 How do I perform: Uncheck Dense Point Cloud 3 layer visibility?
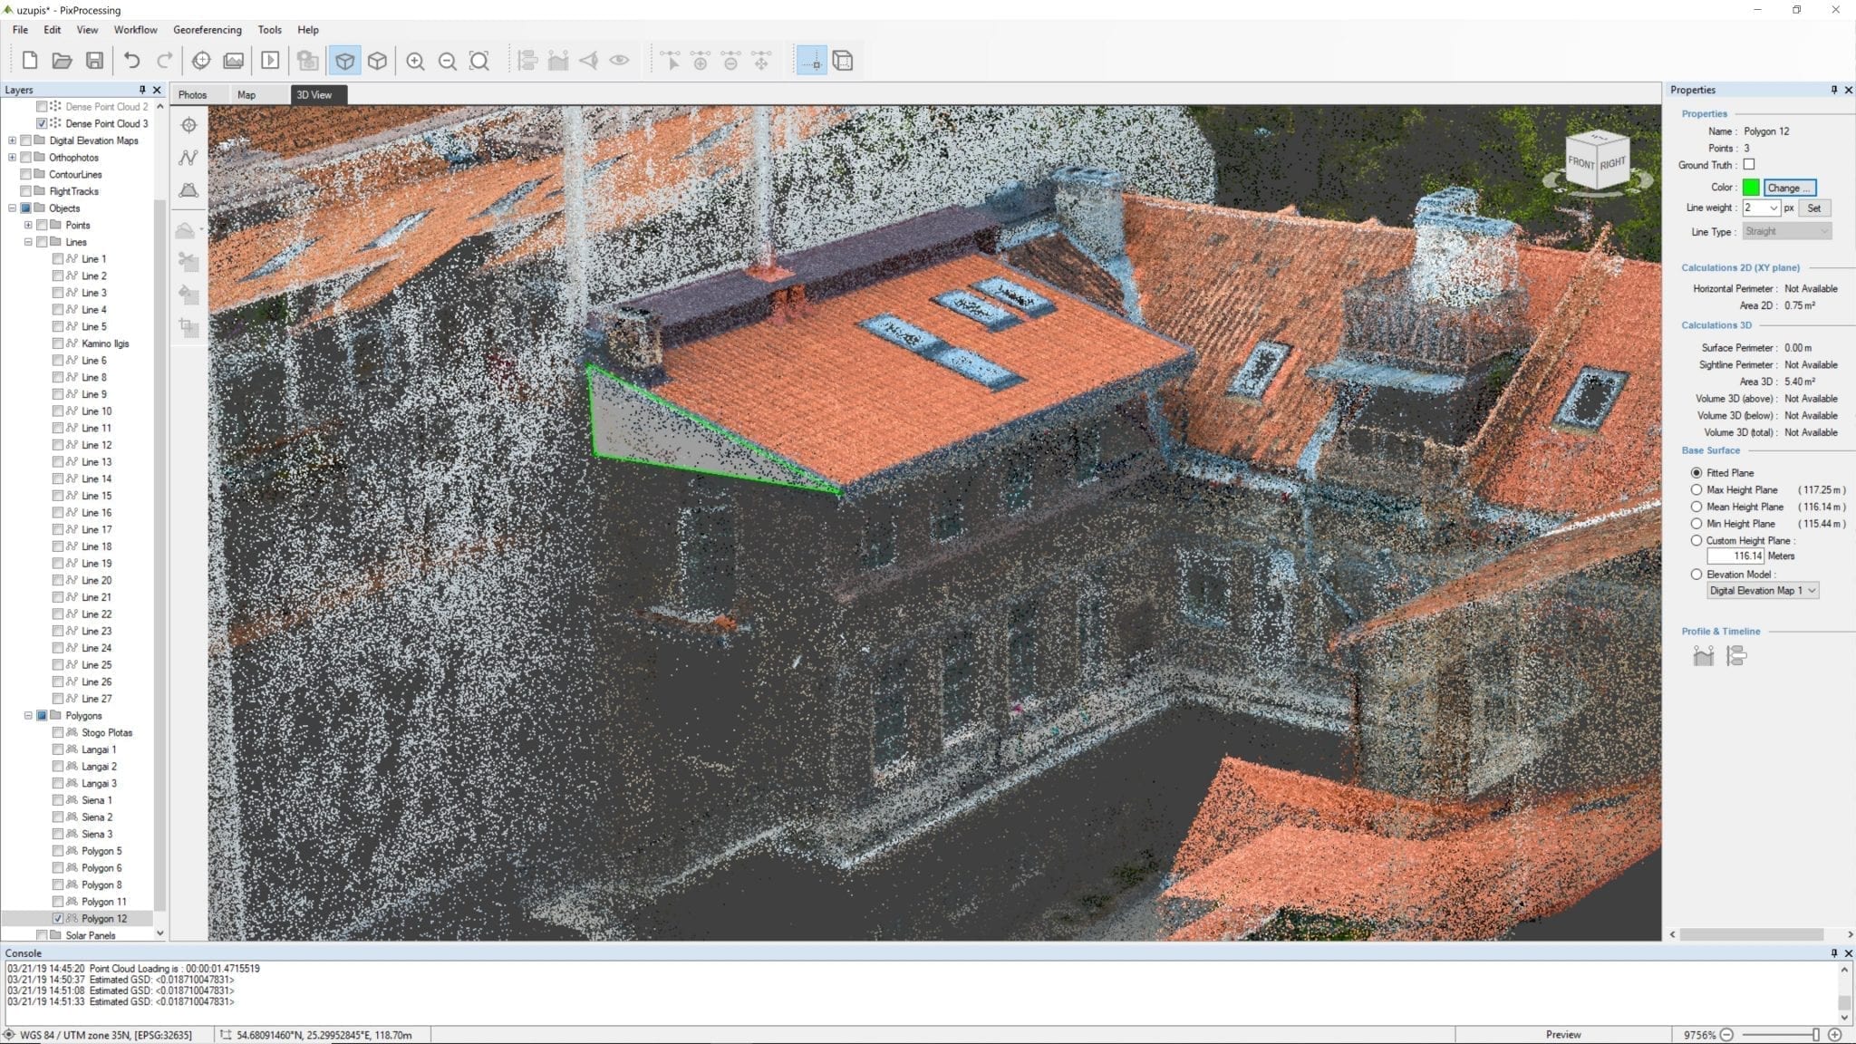42,123
